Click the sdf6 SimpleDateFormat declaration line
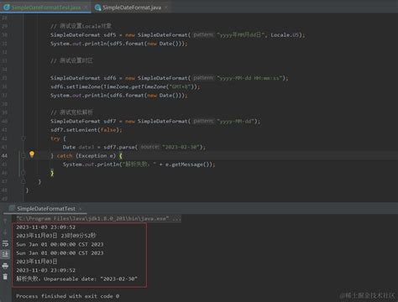Image resolution: width=398 pixels, height=302 pixels. (x=169, y=78)
